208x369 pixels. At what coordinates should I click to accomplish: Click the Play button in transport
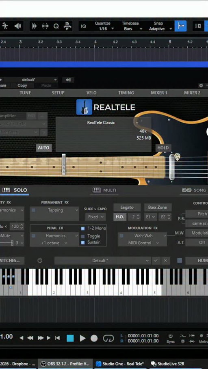coord(82,338)
